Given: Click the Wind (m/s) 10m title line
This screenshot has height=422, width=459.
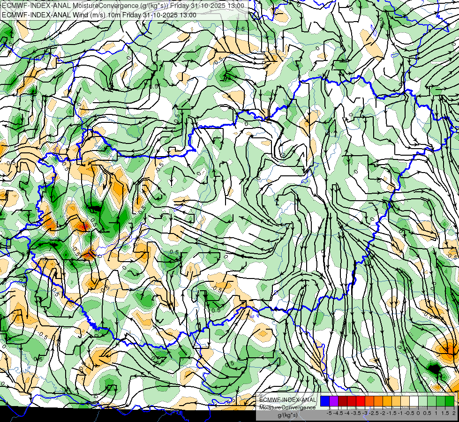Looking at the screenshot, I should coord(99,15).
